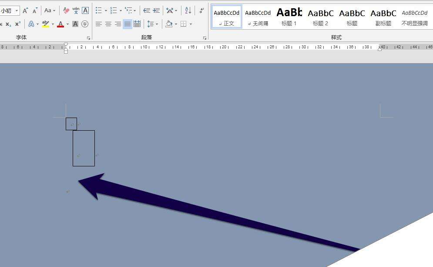
Task: Open the borders dropdown arrow
Action: [x=191, y=24]
